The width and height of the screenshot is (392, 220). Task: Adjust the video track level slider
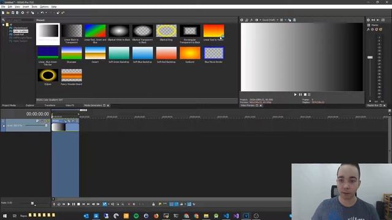pyautogui.click(x=47, y=125)
